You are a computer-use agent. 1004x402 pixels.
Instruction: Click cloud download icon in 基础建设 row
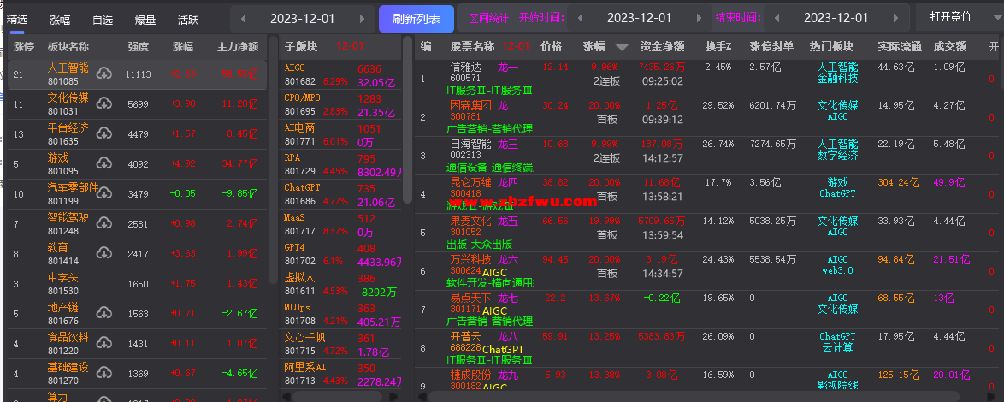coord(104,373)
